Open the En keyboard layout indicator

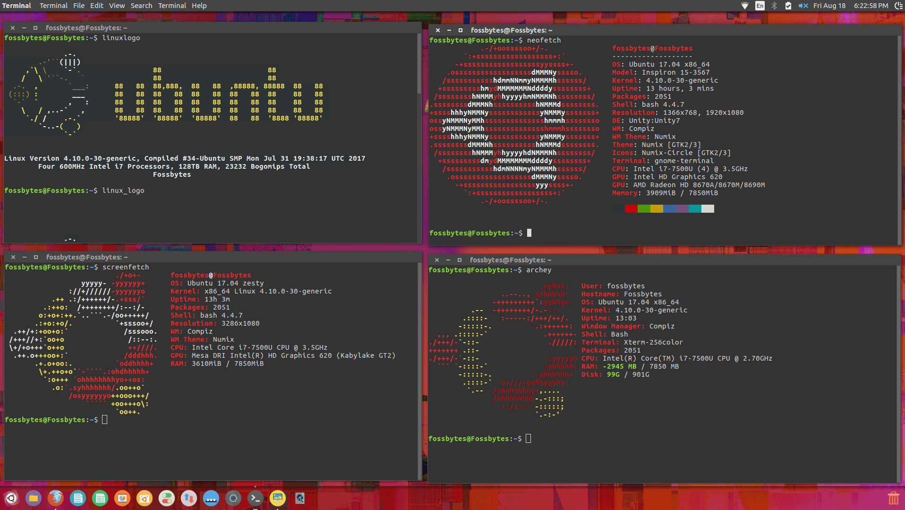tap(760, 6)
